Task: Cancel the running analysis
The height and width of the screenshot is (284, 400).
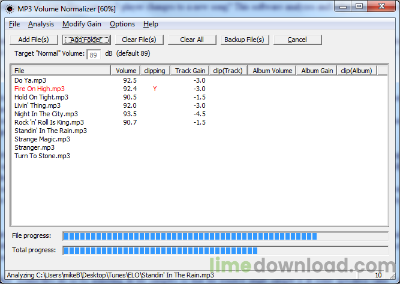Action: click(x=297, y=40)
